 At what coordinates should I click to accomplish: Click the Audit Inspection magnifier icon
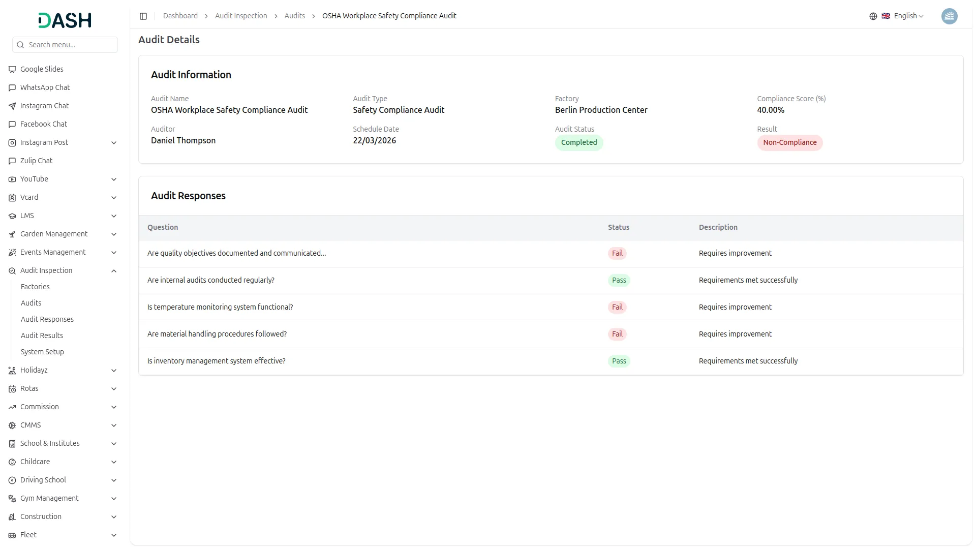(12, 270)
